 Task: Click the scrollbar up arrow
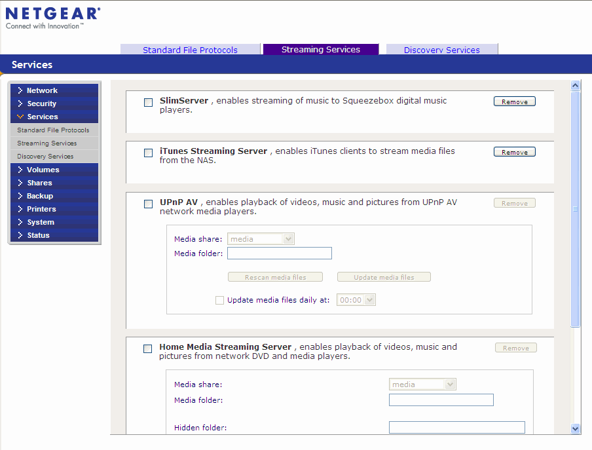pyautogui.click(x=575, y=85)
